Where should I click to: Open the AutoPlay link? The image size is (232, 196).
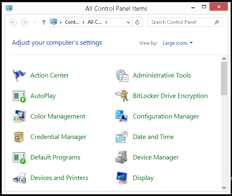(43, 96)
